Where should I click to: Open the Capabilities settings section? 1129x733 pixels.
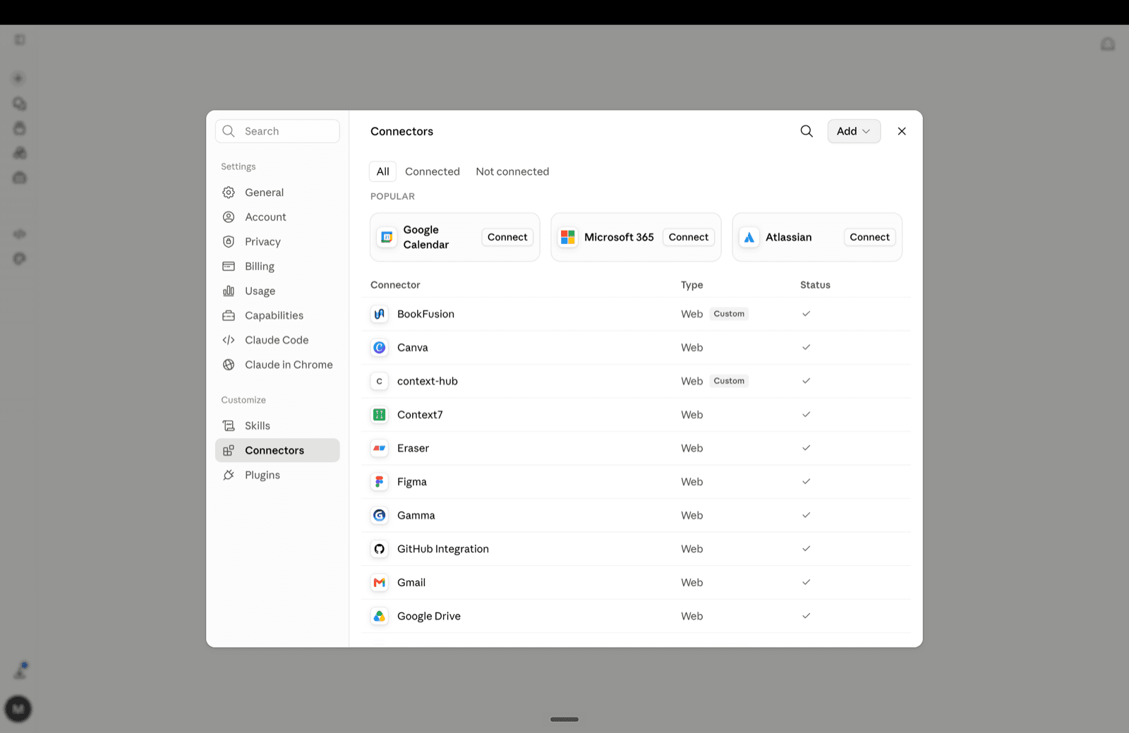(x=277, y=315)
